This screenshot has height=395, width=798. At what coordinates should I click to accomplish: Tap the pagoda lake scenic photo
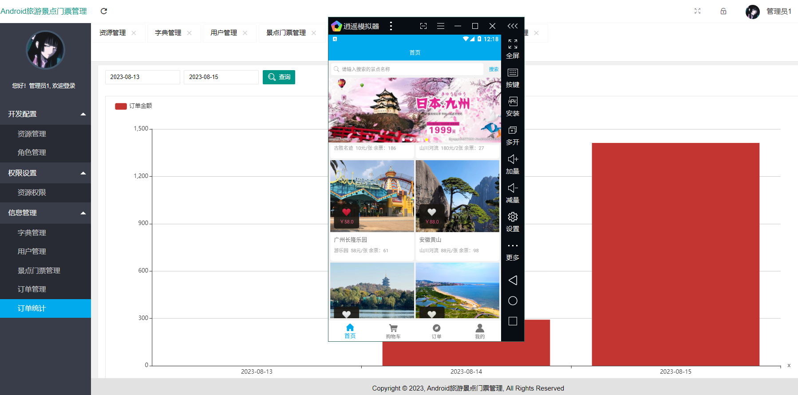(372, 290)
